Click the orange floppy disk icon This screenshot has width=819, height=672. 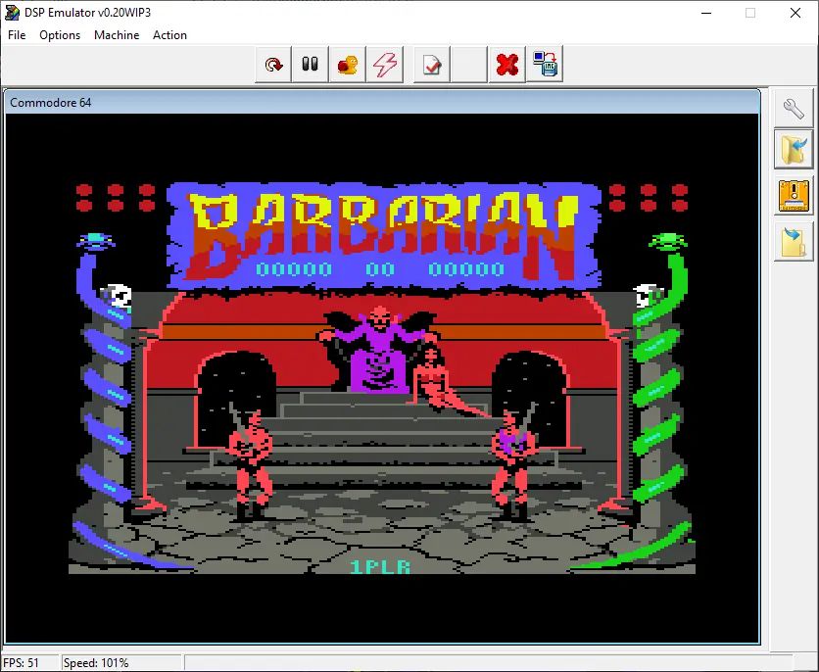(x=794, y=196)
